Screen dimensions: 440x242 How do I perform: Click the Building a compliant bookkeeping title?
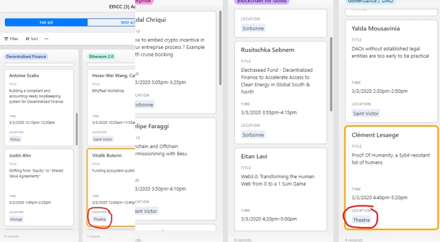tap(36, 96)
